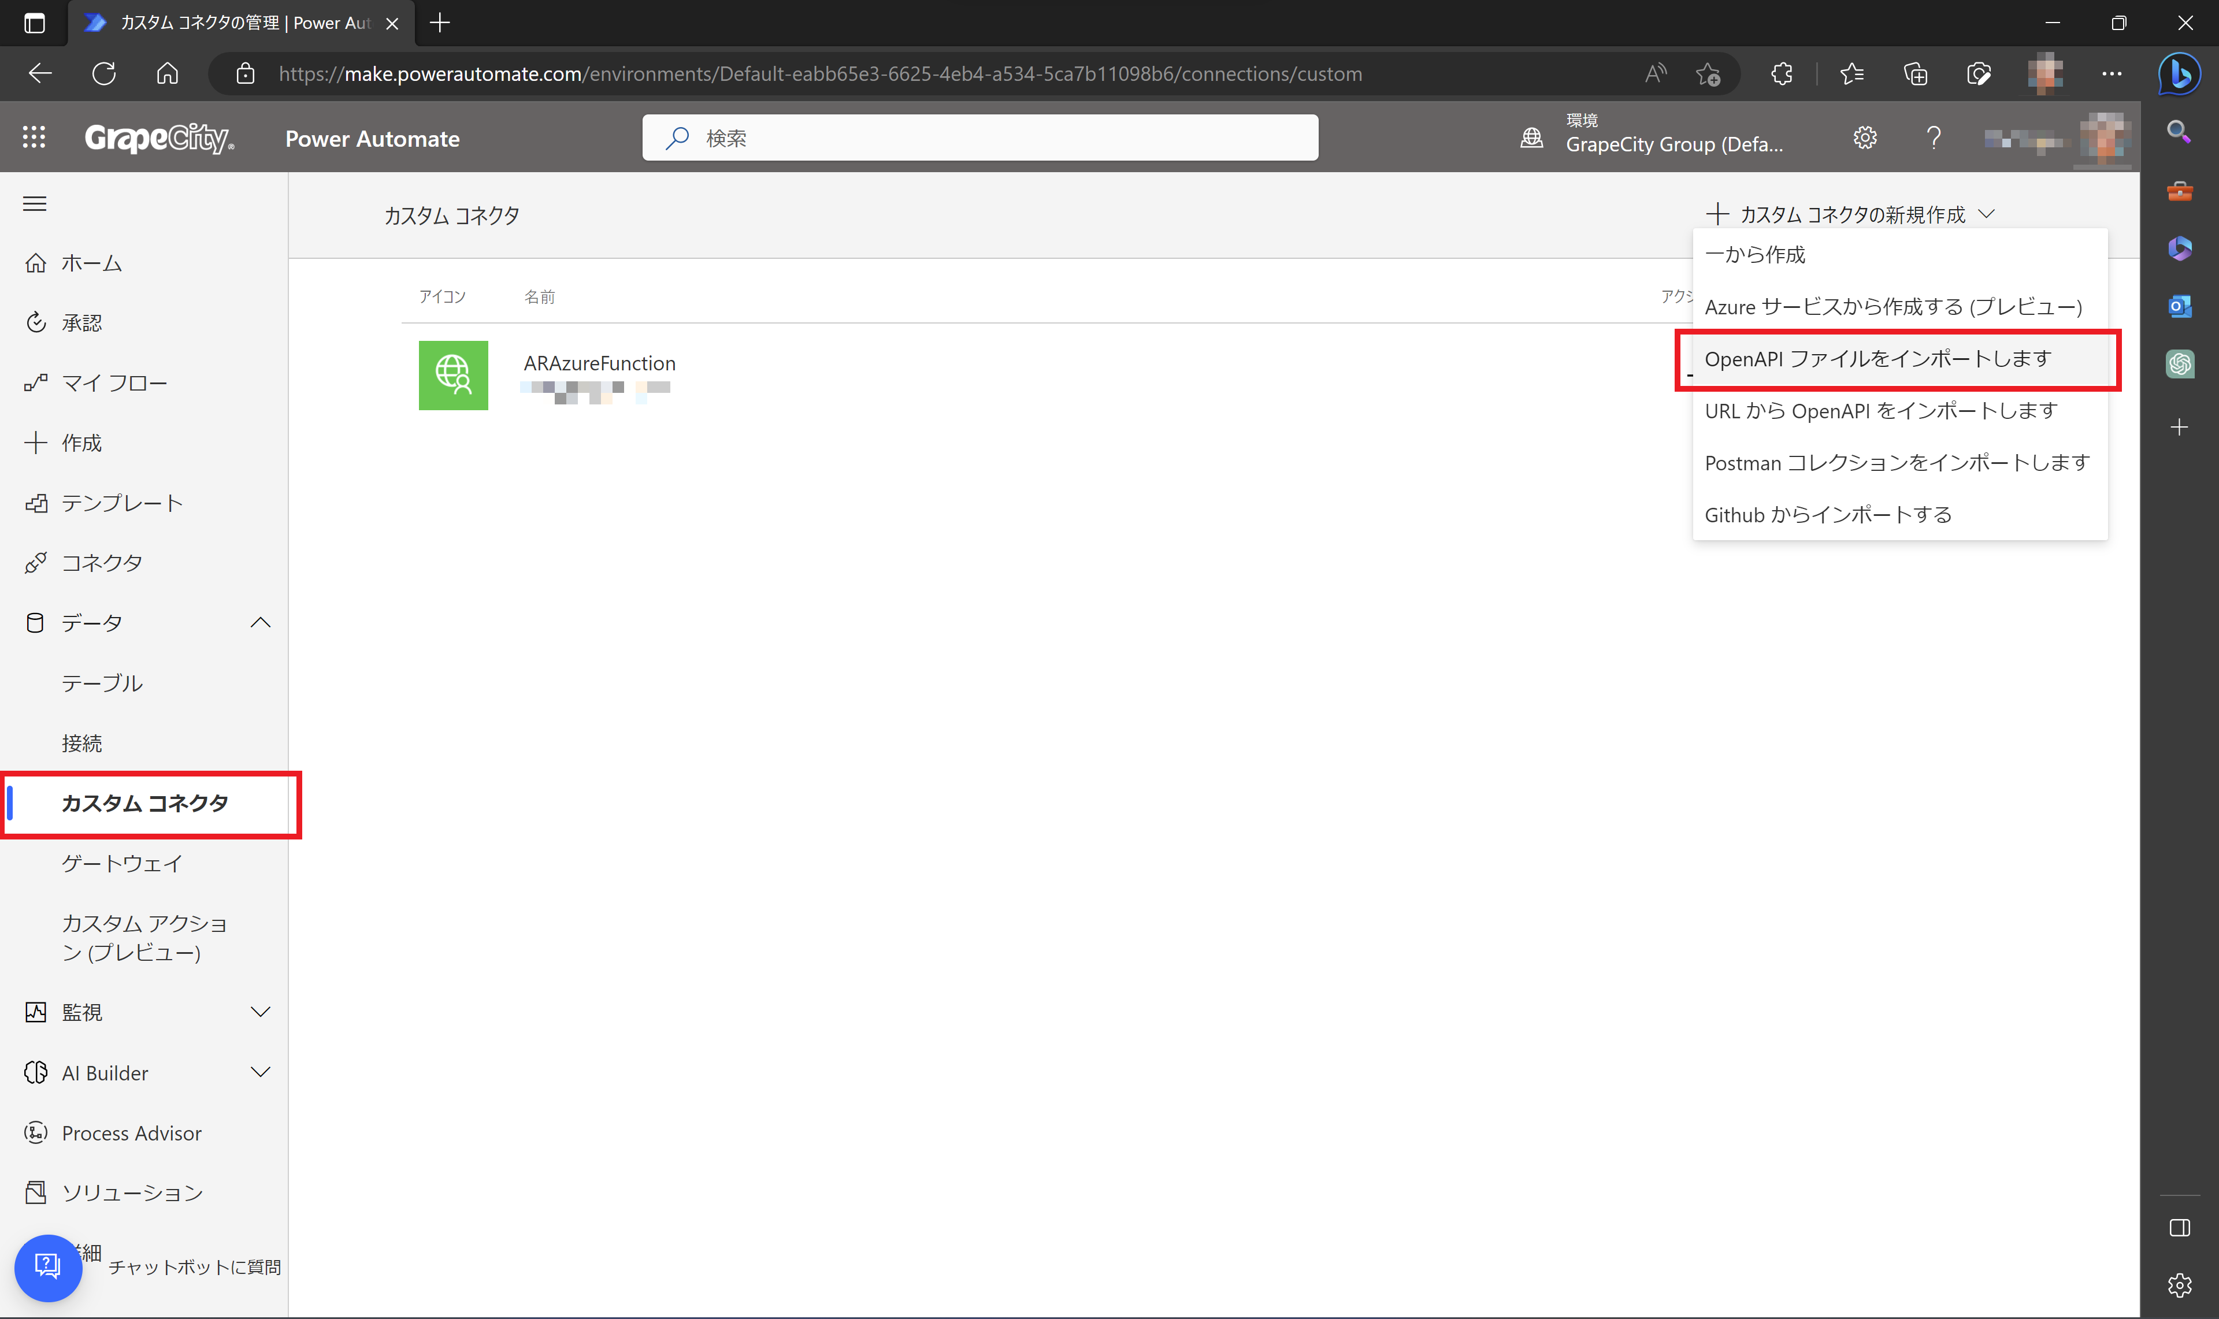The height and width of the screenshot is (1319, 2219).
Task: Choose Github からインポートする
Action: [1900, 515]
